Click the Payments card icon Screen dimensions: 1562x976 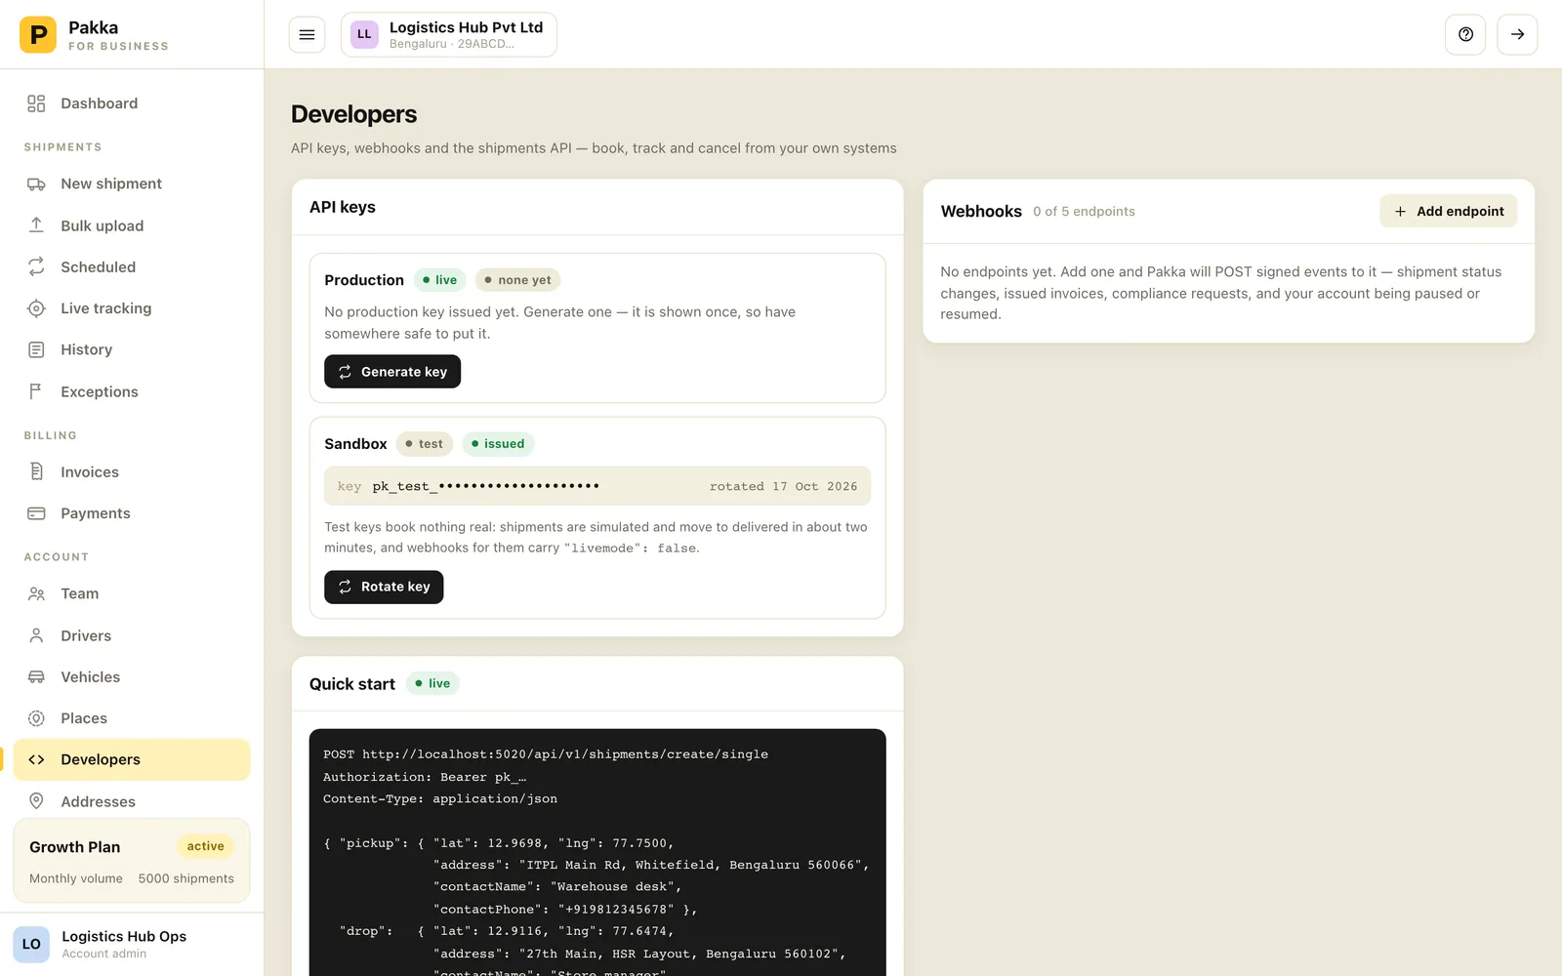pos(36,513)
